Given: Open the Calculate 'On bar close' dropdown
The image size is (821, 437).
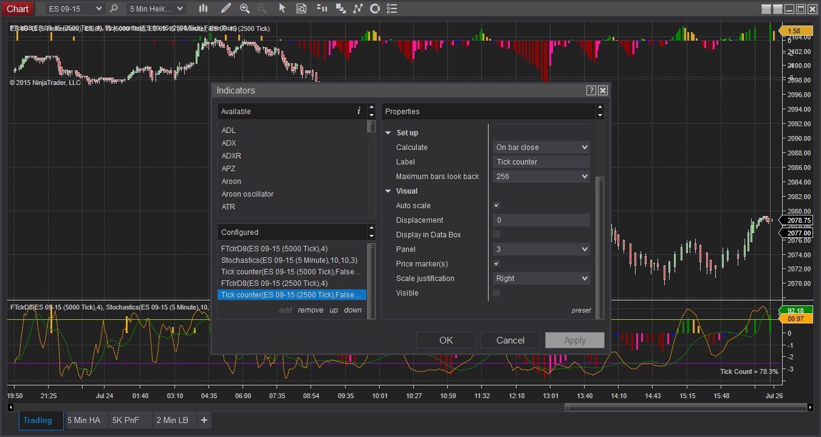Looking at the screenshot, I should [x=541, y=147].
